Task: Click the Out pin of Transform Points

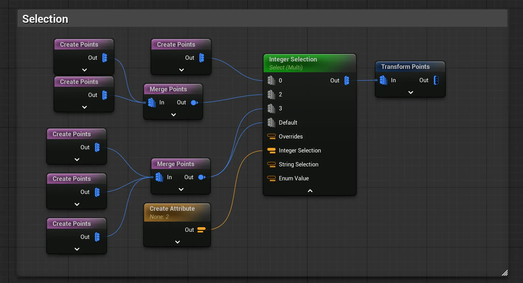Action: (x=436, y=80)
